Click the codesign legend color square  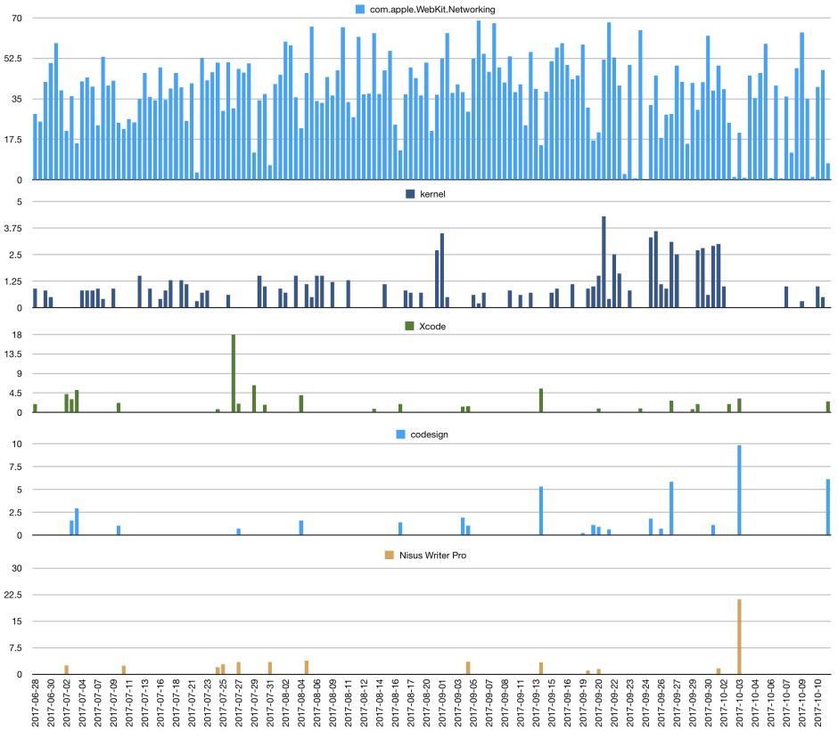coord(400,435)
